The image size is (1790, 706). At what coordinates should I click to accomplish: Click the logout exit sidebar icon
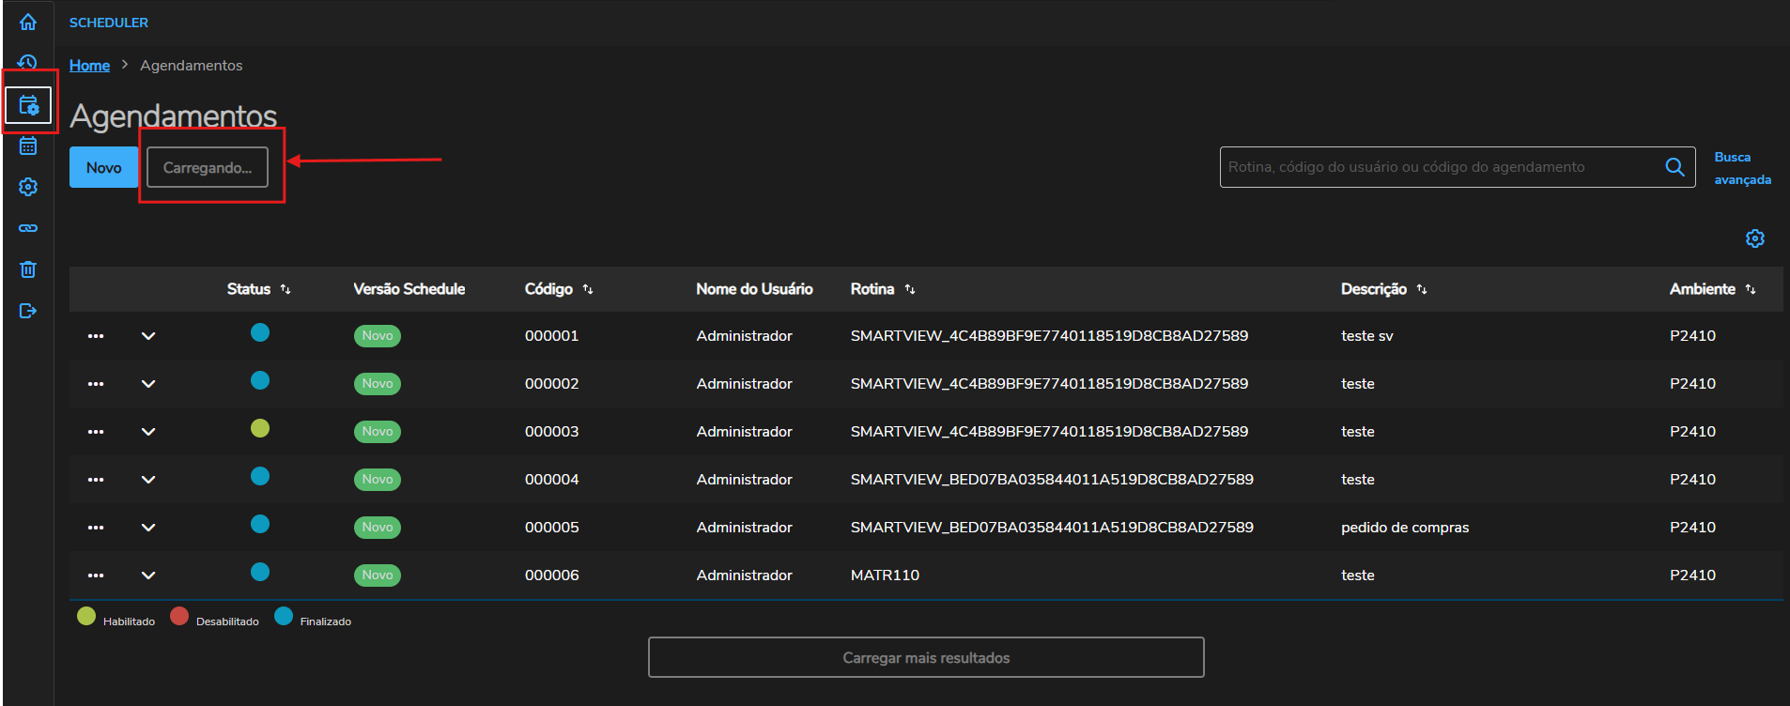click(x=28, y=311)
